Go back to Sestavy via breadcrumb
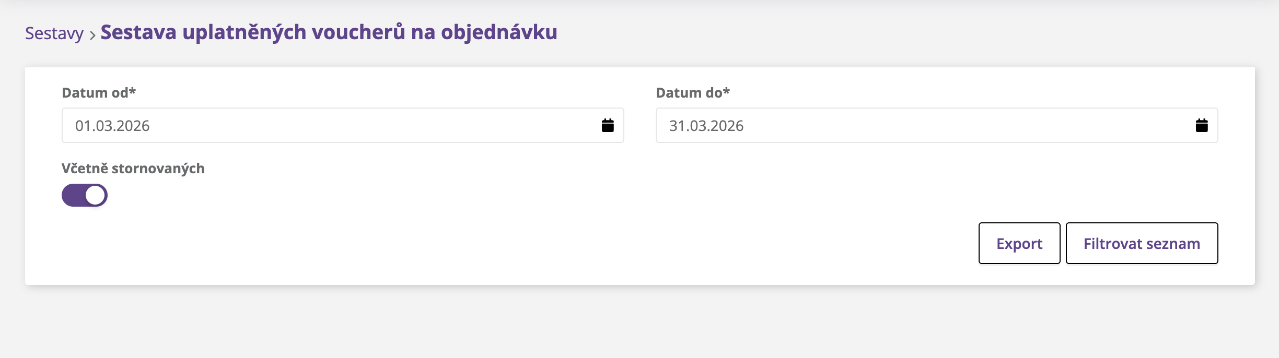Screen dimensions: 1279x358 click(54, 33)
